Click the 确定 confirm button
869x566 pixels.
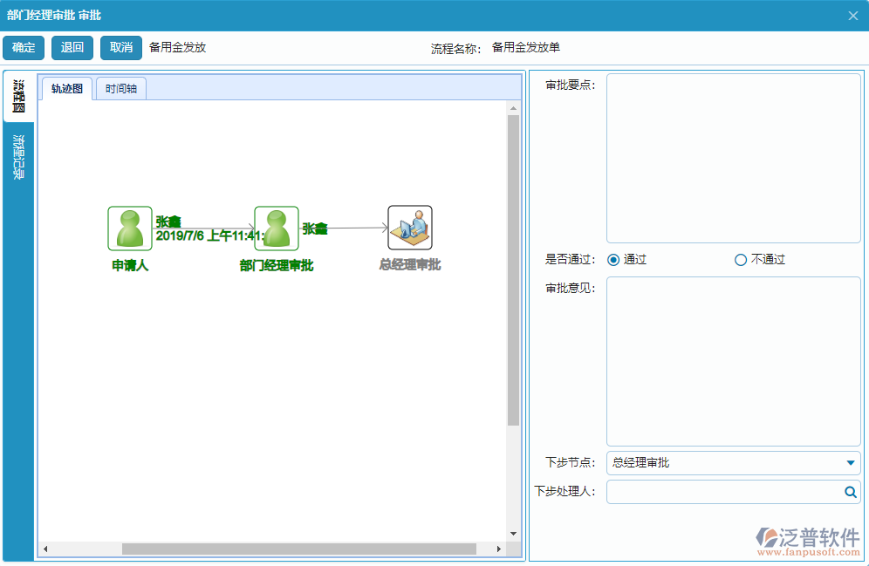23,48
